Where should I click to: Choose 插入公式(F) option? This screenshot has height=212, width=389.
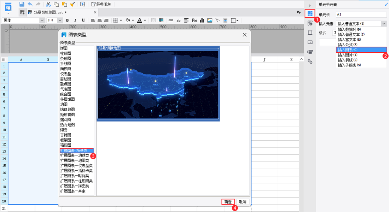(x=361, y=45)
